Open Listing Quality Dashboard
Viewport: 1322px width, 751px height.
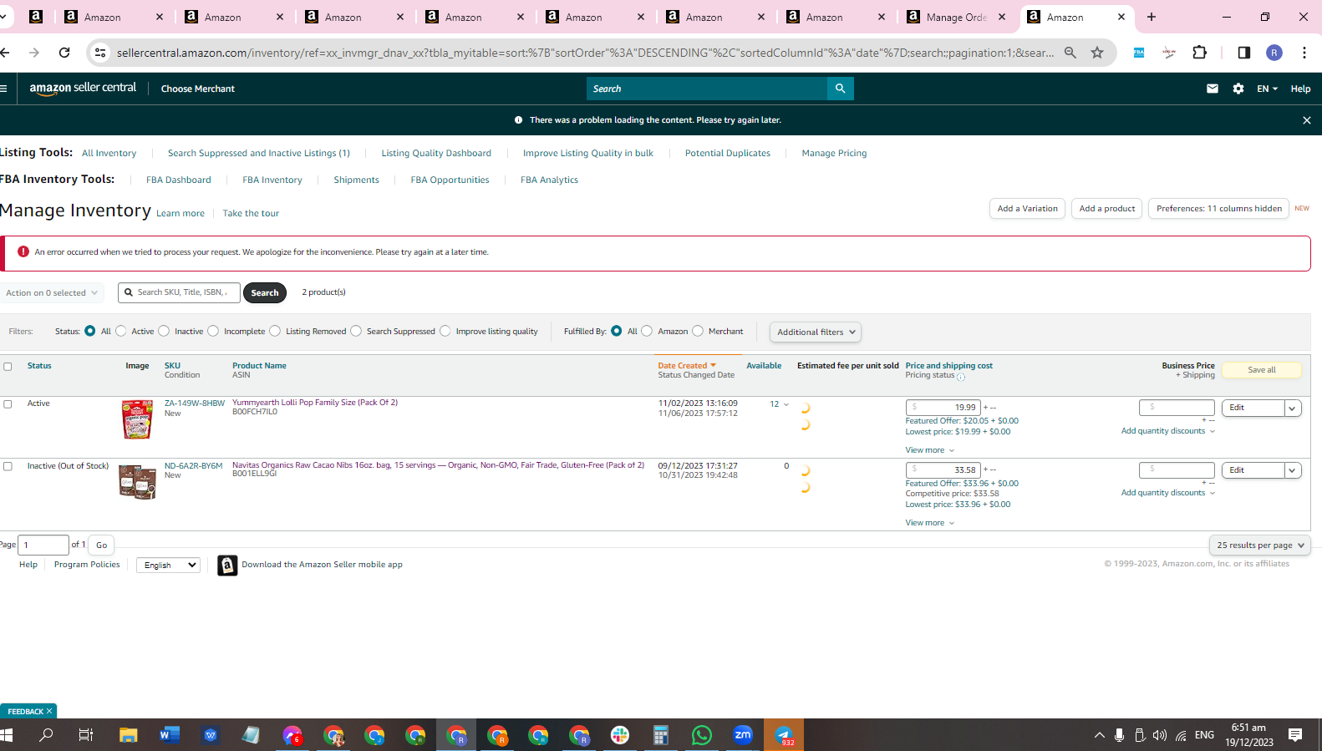(436, 154)
